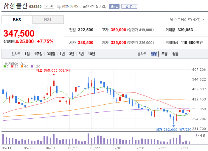Click the 최저 262,000 (07/29) low marker
Viewport: 208px width, 151px height.
click(173, 129)
